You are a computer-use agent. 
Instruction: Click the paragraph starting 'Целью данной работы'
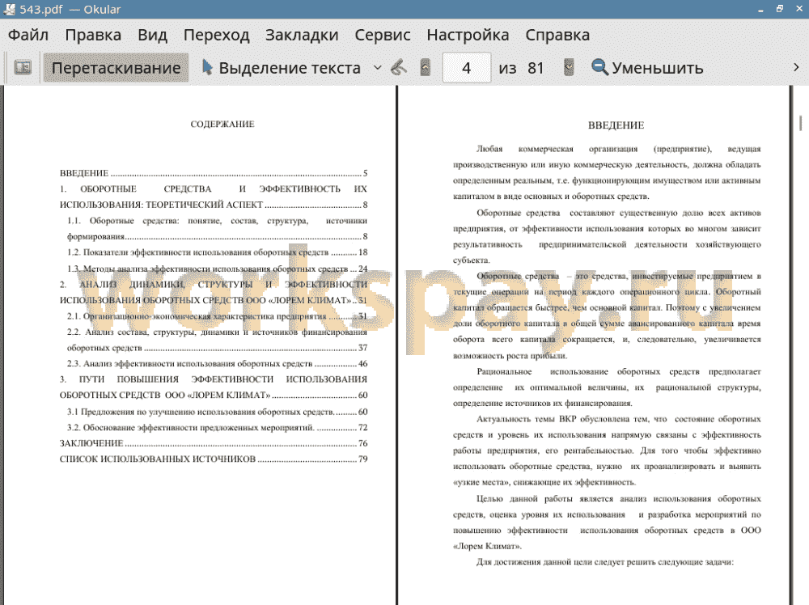[607, 522]
